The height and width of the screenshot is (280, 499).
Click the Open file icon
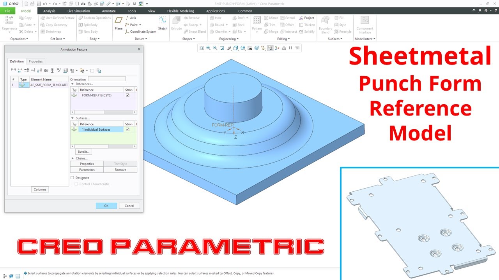(x=32, y=3)
